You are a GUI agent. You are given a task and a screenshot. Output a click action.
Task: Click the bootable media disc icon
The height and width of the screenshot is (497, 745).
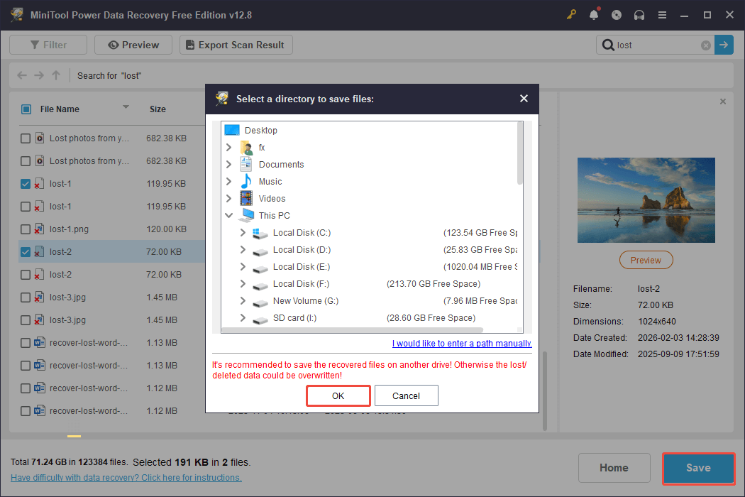pyautogui.click(x=617, y=14)
